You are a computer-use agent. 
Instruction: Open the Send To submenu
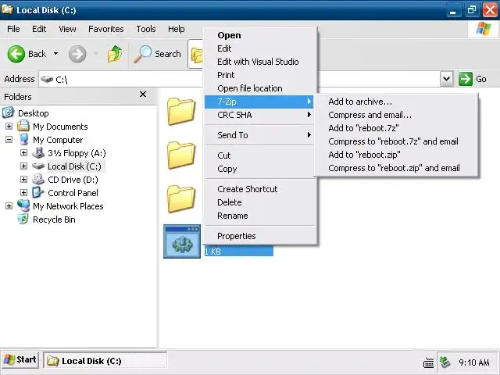[x=260, y=135]
